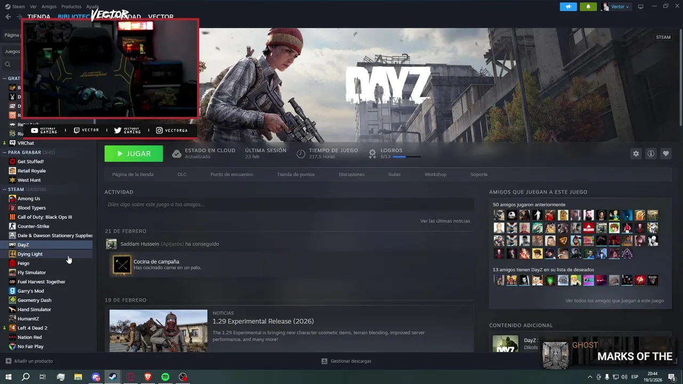Select HumanitZ in the game list
This screenshot has width=683, height=384.
(x=28, y=318)
